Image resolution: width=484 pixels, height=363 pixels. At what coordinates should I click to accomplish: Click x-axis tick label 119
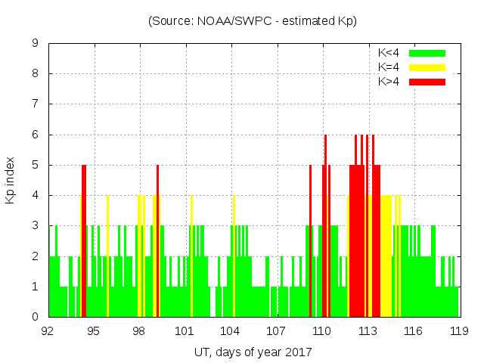pyautogui.click(x=458, y=330)
